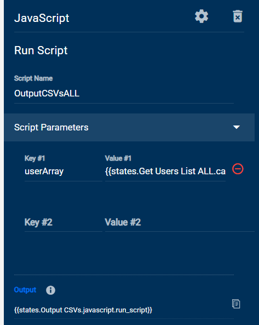259x325 pixels.
Task: Click the empty Key #2 field
Action: tap(64, 223)
